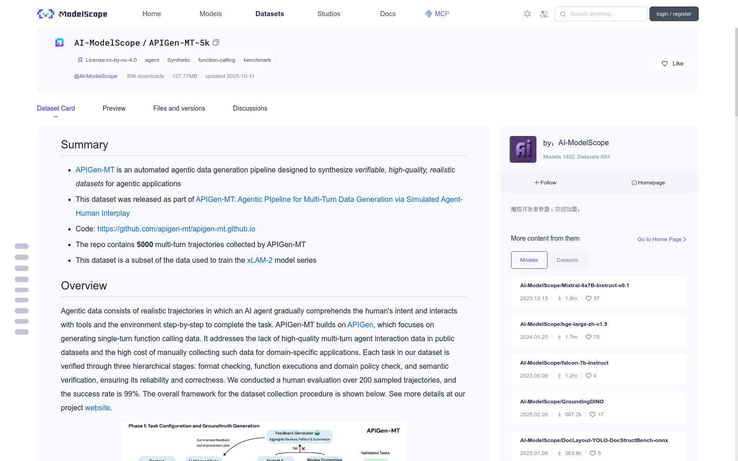This screenshot has height=461, width=738.
Task: Click the function-calling tag
Action: coord(217,60)
